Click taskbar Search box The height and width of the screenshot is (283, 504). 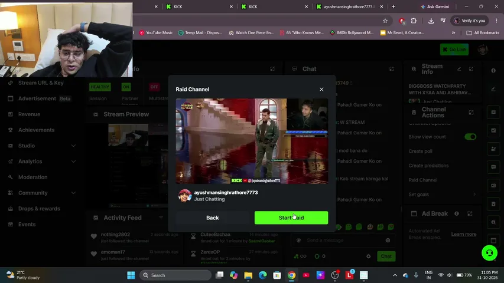pyautogui.click(x=175, y=275)
